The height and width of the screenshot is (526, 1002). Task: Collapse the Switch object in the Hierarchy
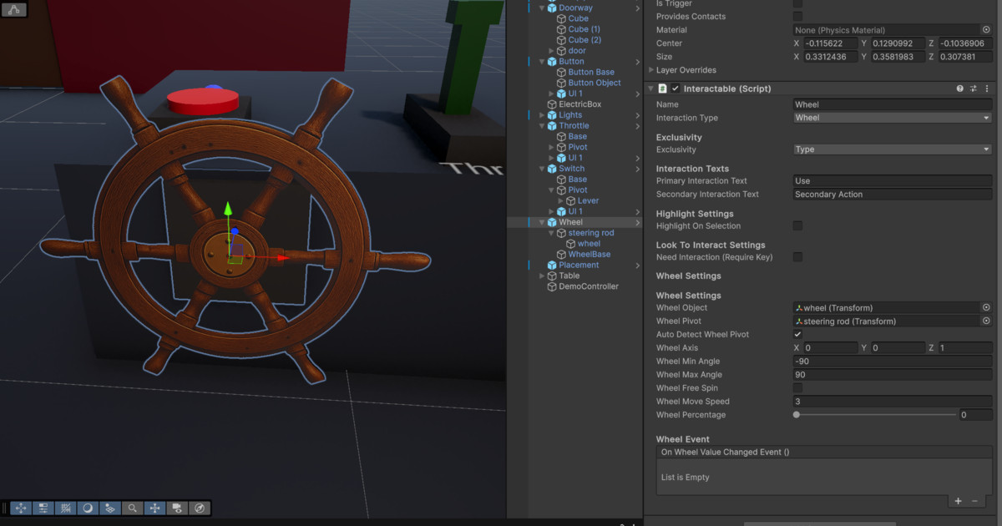click(x=542, y=168)
